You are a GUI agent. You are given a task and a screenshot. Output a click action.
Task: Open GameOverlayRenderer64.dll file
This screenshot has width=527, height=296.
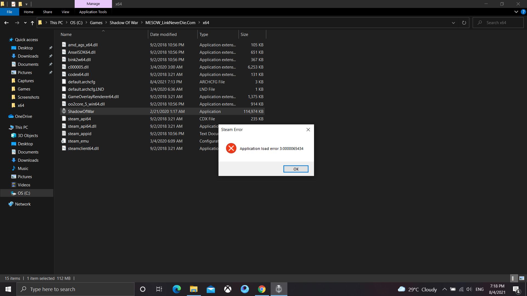coord(93,96)
